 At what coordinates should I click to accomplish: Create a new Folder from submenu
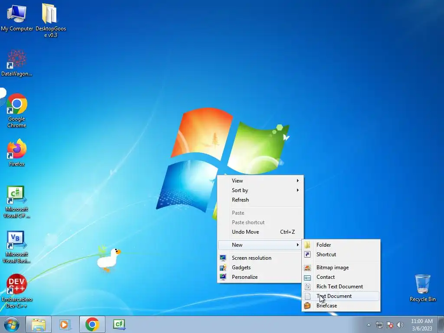[x=341, y=245]
